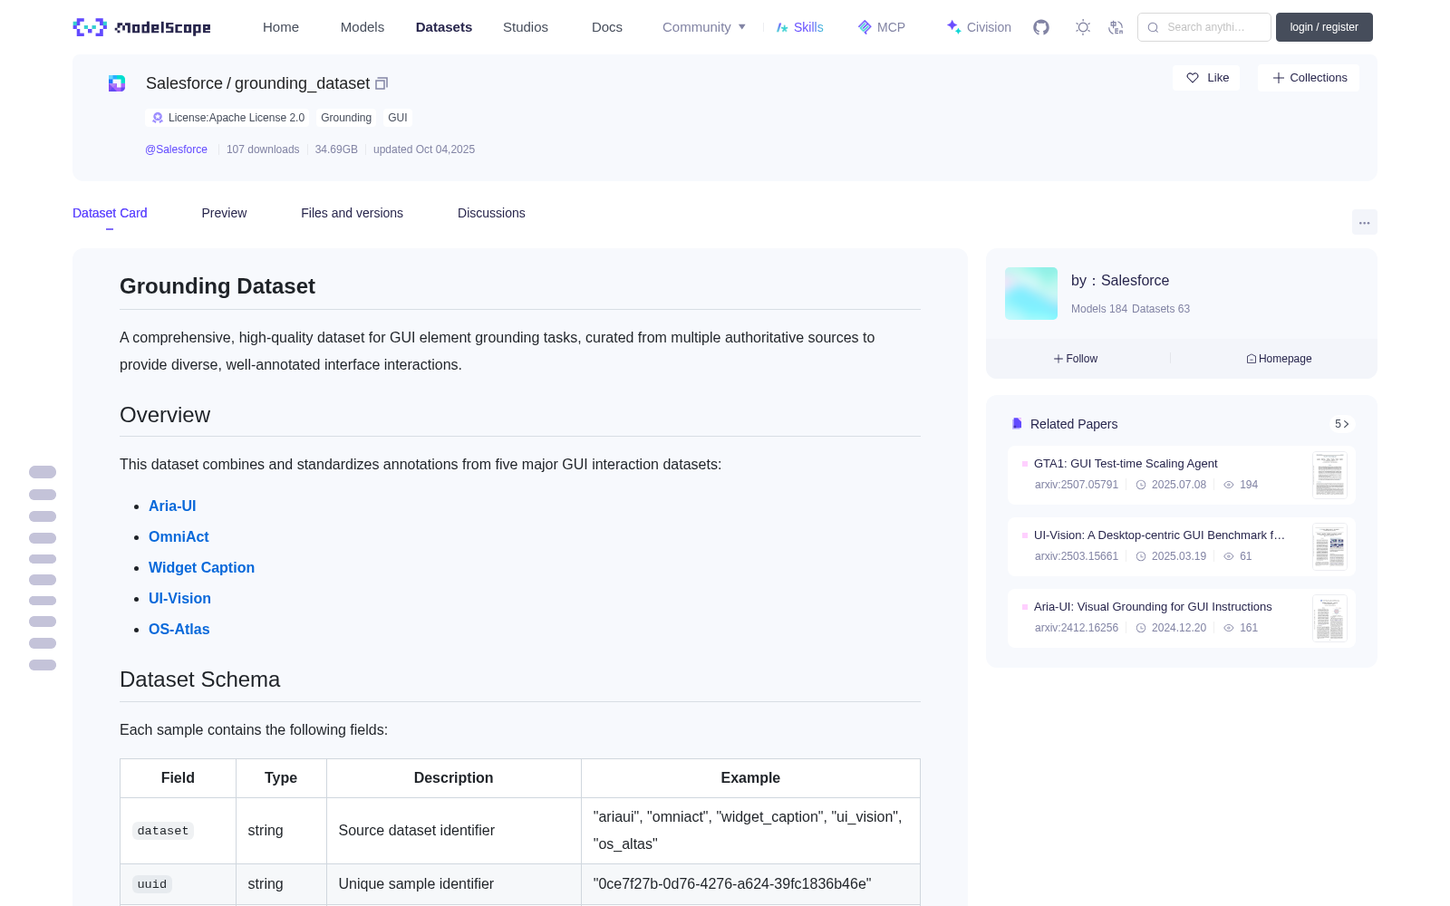Open the OS-Atlas dataset link
This screenshot has height=906, width=1450.
[179, 629]
